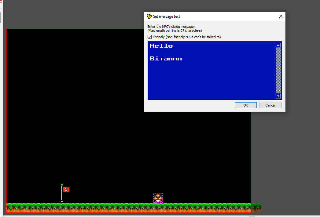Click inside the blue NPC message text area

coord(211,71)
